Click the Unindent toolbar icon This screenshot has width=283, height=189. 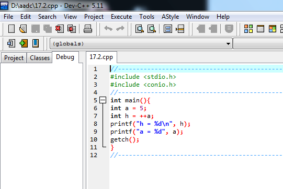(x=213, y=29)
